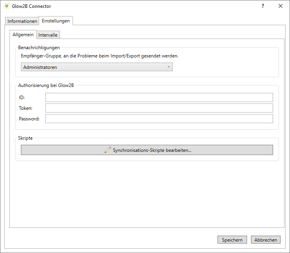Screen dimensions: 290x253
Task: Click the pencil icon on the scripts button
Action: click(108, 150)
